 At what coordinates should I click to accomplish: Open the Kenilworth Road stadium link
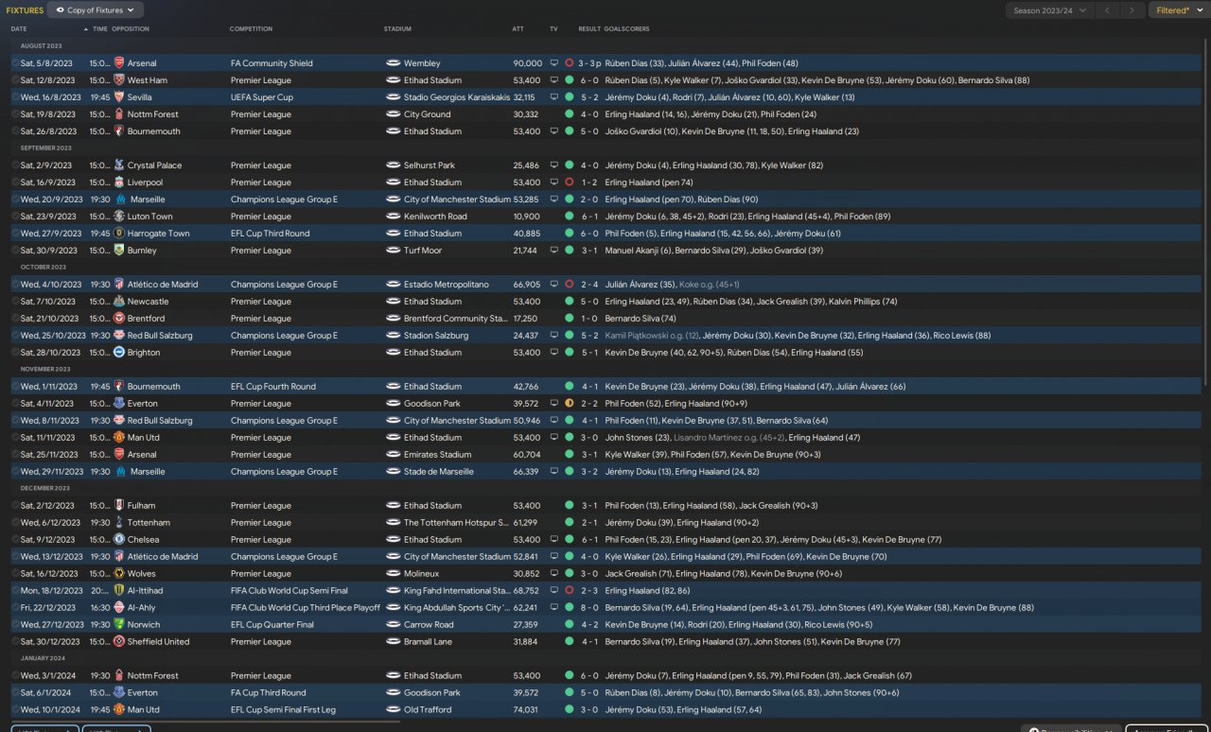click(433, 217)
